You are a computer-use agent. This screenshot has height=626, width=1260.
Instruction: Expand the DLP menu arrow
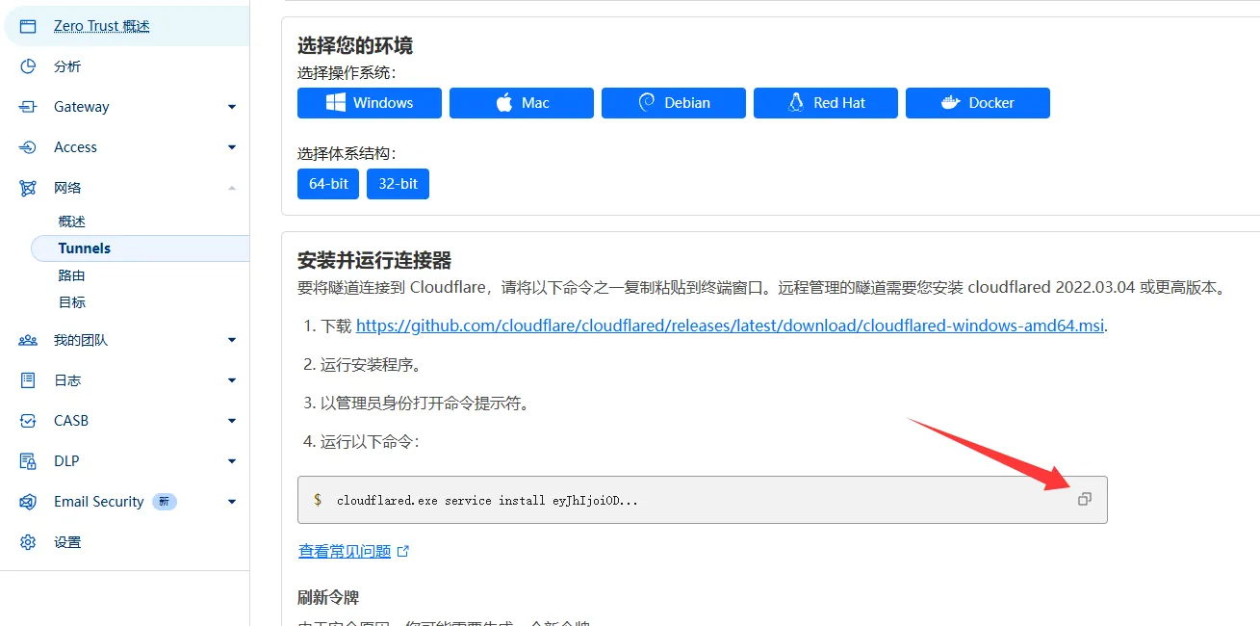[x=232, y=461]
